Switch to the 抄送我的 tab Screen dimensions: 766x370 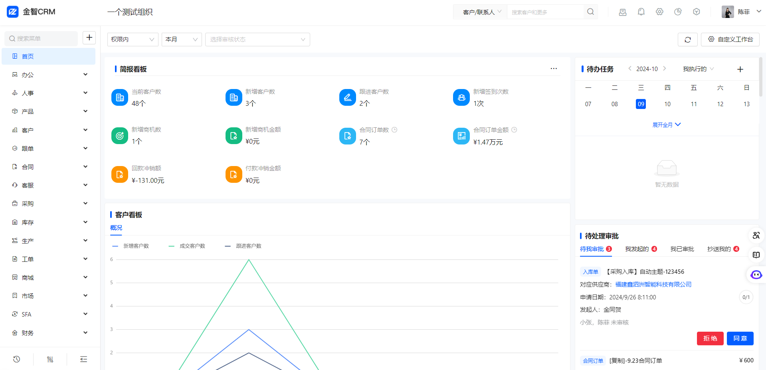(723, 249)
